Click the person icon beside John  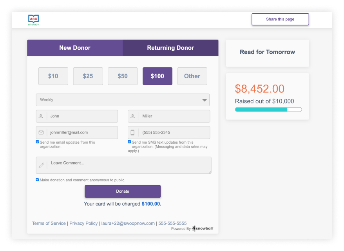tap(41, 116)
